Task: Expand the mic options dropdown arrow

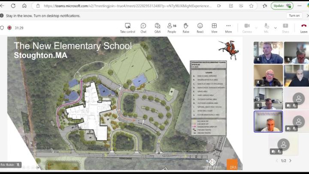Action: 275,27
